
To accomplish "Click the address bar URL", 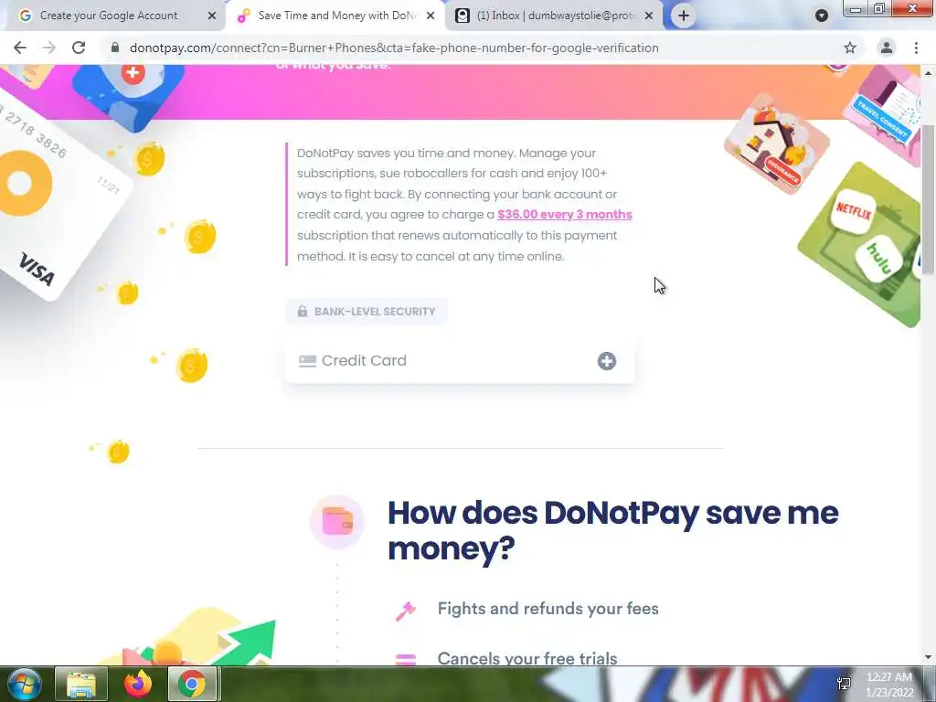I will pyautogui.click(x=394, y=48).
